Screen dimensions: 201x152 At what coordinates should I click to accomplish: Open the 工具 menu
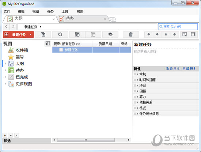coord(65,12)
